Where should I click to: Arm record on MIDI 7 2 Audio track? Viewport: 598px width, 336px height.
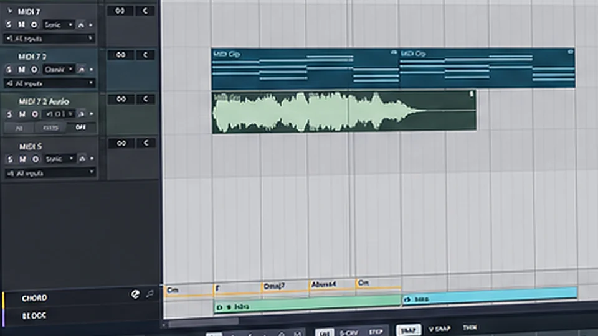[35, 114]
